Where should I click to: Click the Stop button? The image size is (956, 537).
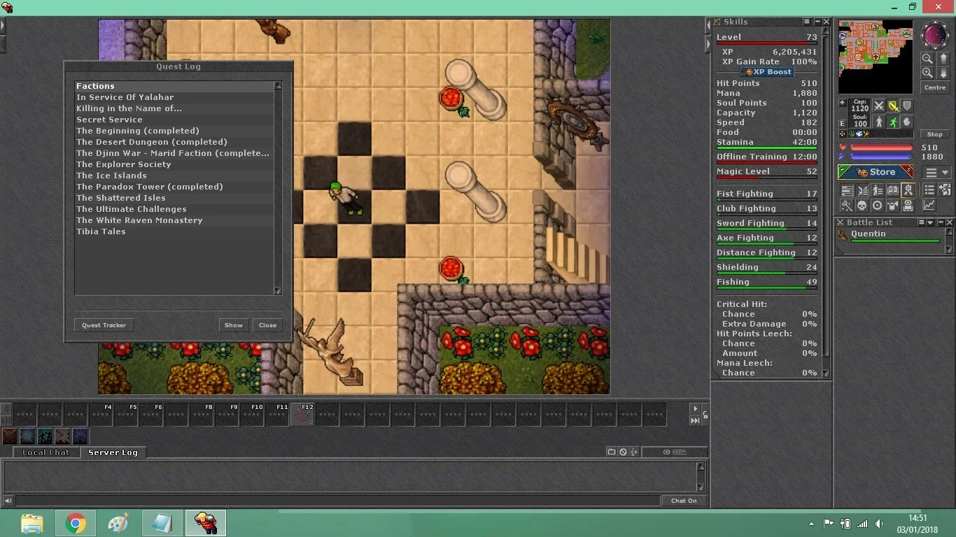(x=935, y=134)
